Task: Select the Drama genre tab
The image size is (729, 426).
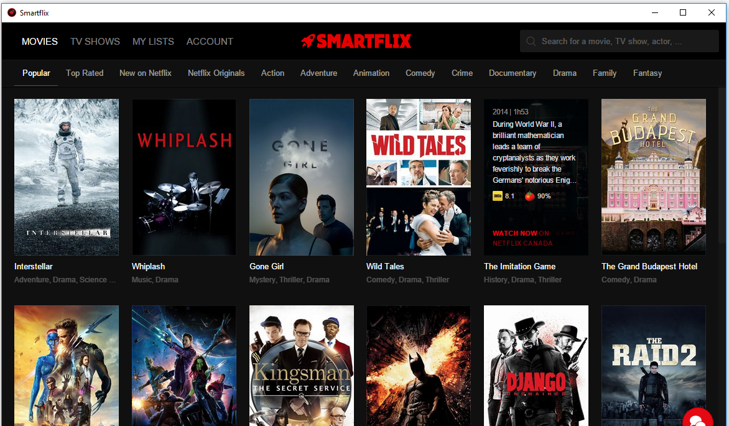Action: 565,73
